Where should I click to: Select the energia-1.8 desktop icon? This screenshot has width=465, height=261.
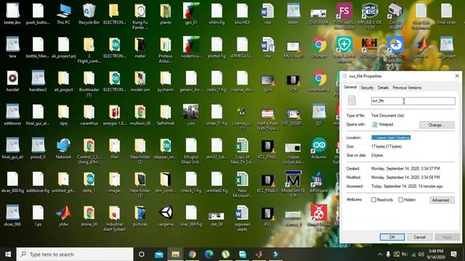[x=115, y=115]
